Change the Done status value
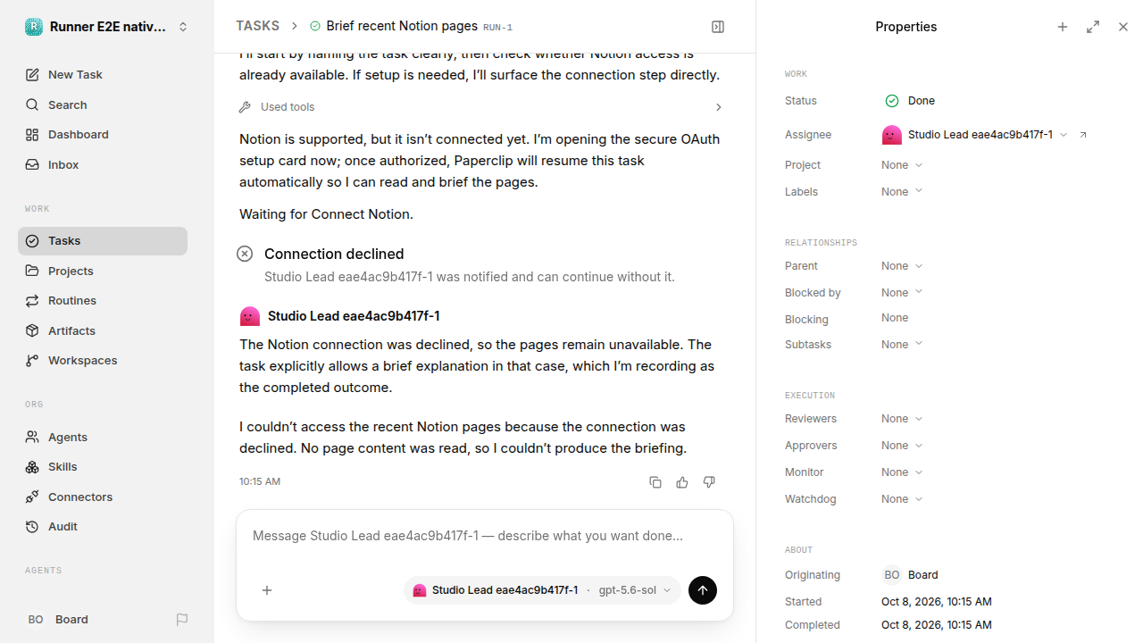The width and height of the screenshot is (1143, 643). point(910,101)
